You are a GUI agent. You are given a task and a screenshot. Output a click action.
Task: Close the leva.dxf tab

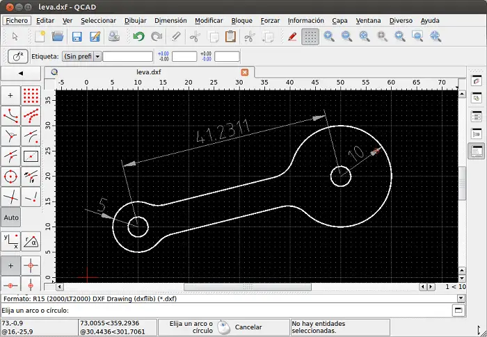click(x=245, y=72)
